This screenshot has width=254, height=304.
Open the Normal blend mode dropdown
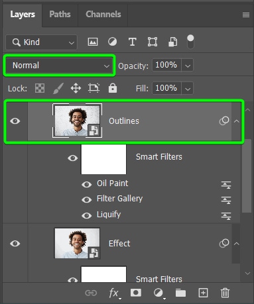tap(59, 66)
